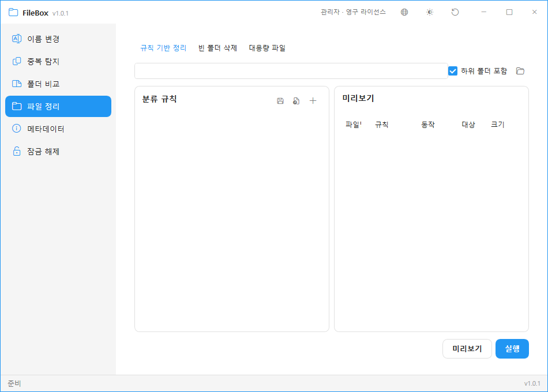
Task: Sort by the 크기 column header
Action: point(498,125)
